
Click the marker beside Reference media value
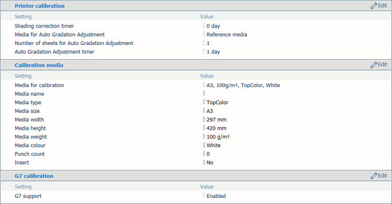click(x=204, y=34)
